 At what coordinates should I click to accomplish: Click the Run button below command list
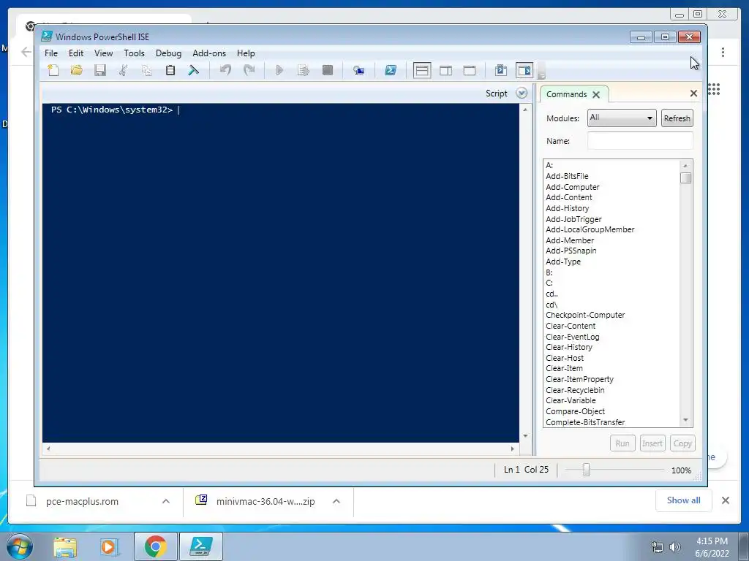(622, 443)
